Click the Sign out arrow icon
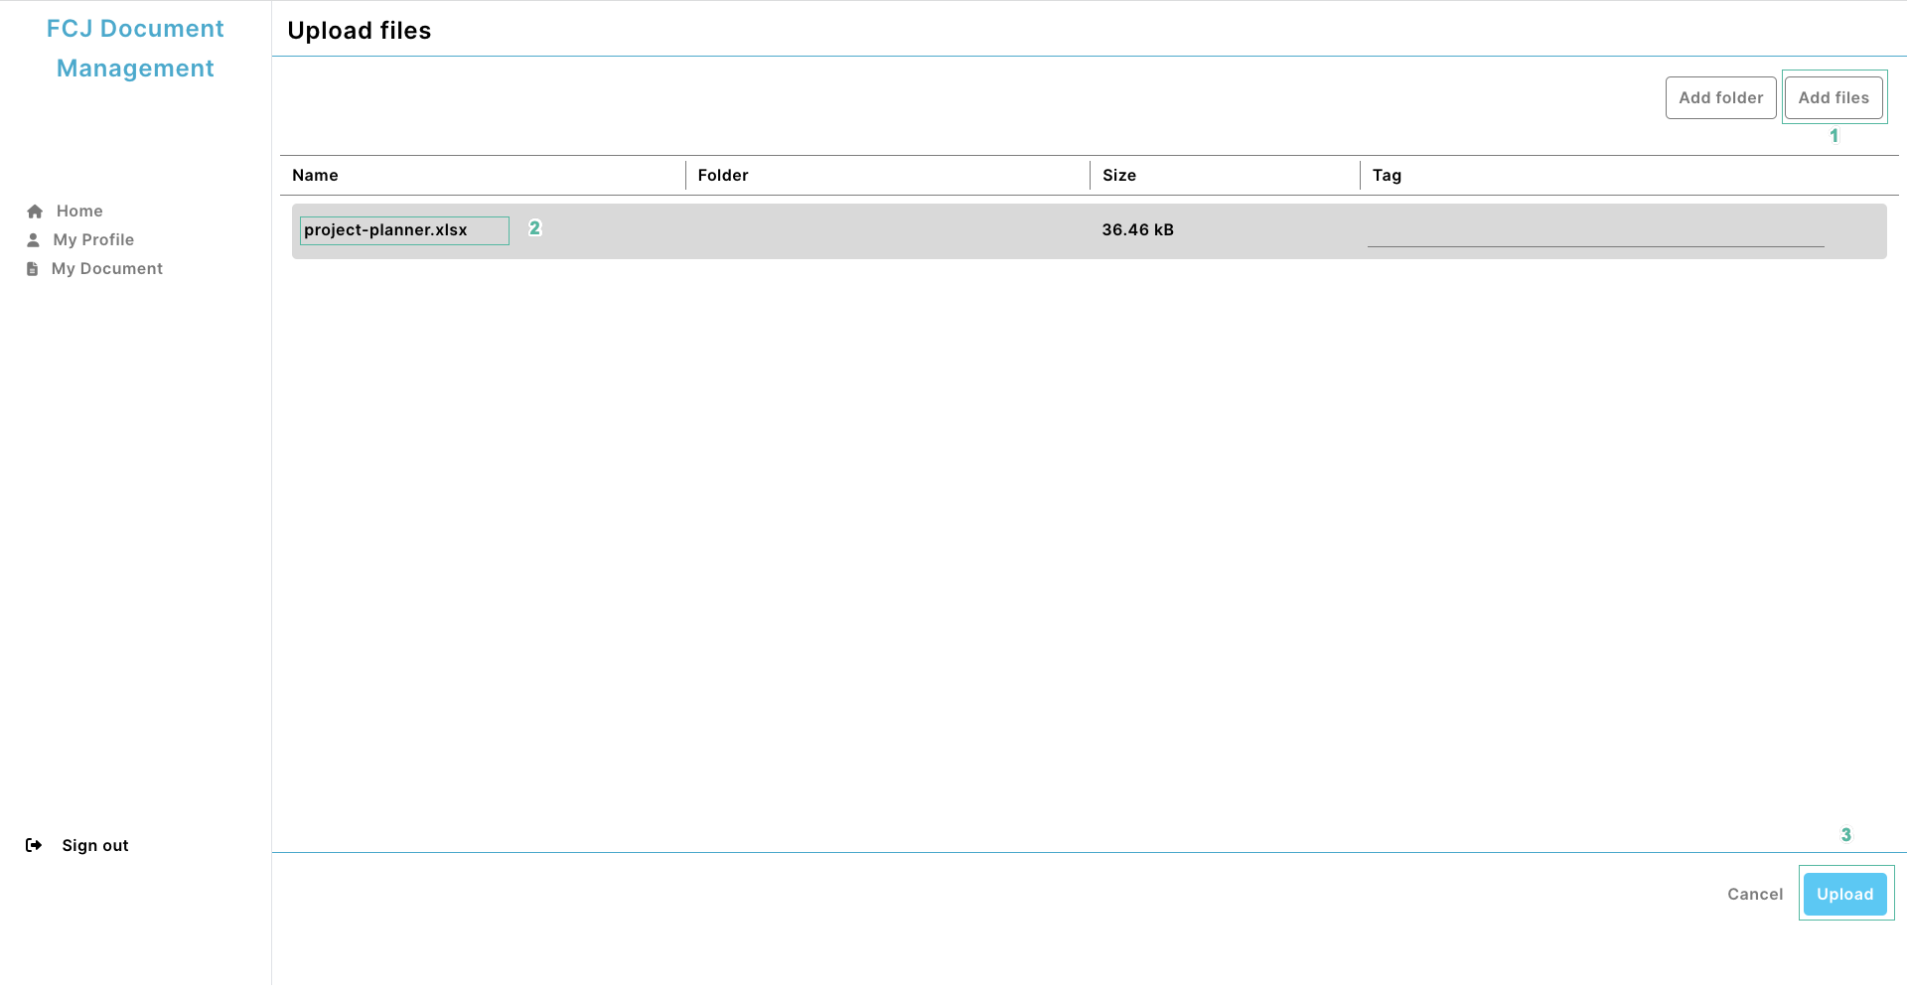1907x995 pixels. click(x=34, y=845)
